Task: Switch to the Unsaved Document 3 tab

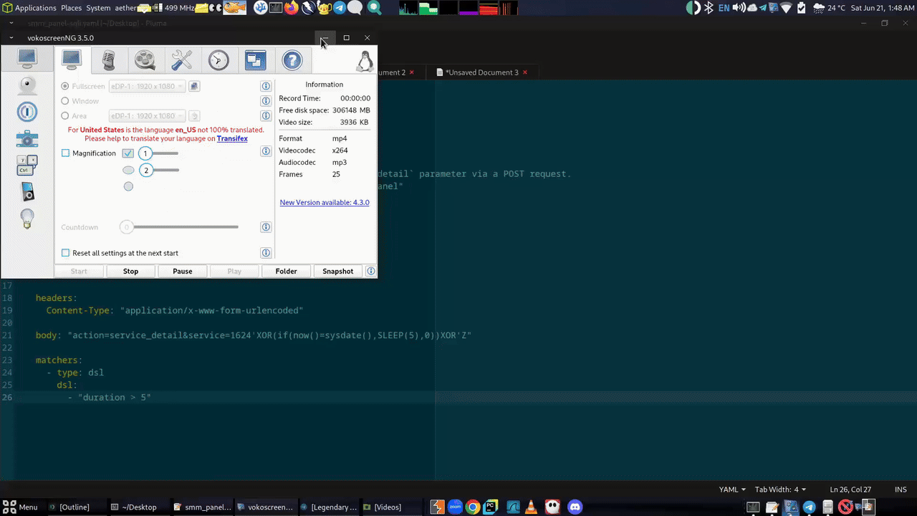Action: [x=482, y=72]
